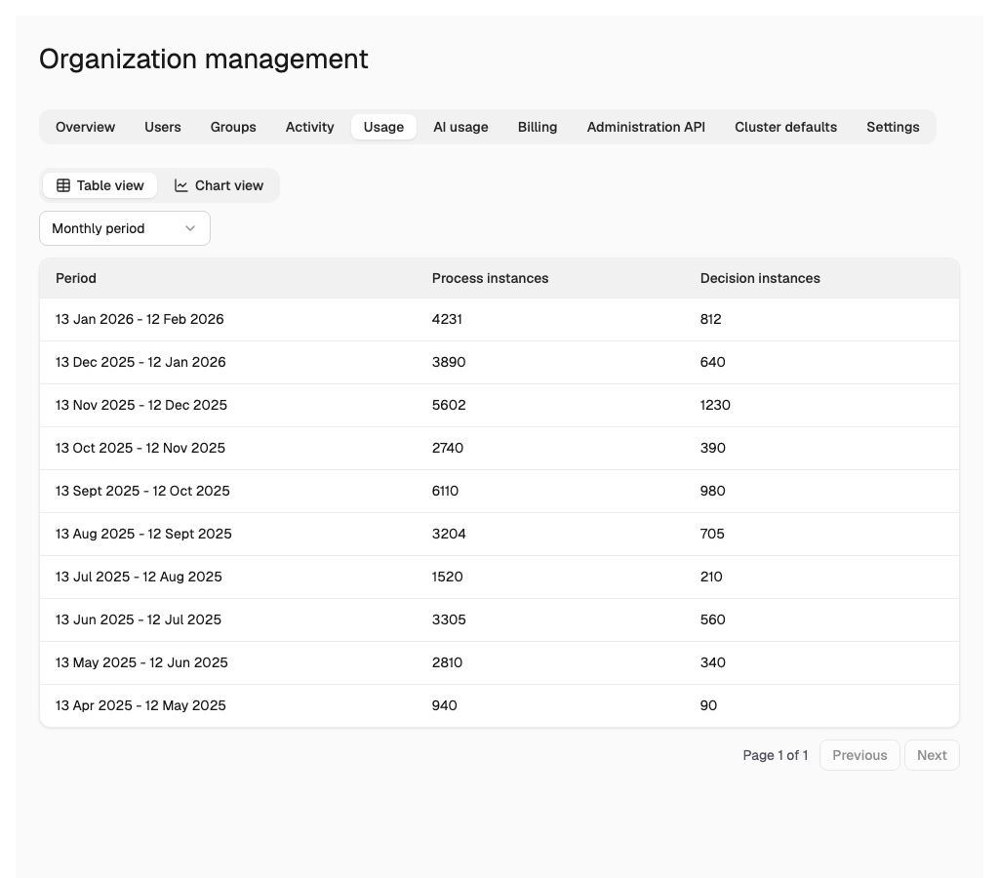Open the Groups tab
This screenshot has width=999, height=878.
click(x=233, y=127)
